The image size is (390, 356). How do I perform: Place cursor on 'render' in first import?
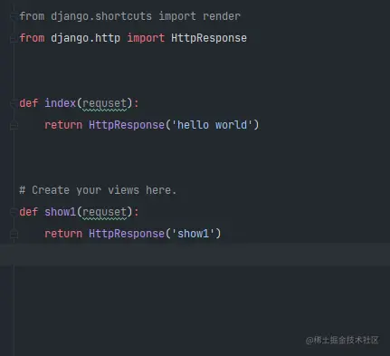(x=222, y=16)
